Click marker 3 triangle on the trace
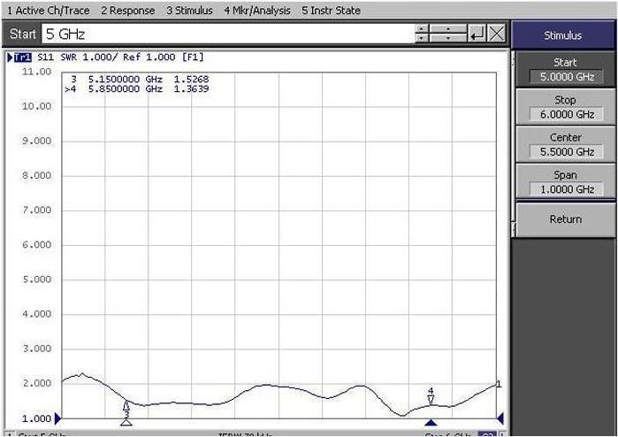 [126, 406]
